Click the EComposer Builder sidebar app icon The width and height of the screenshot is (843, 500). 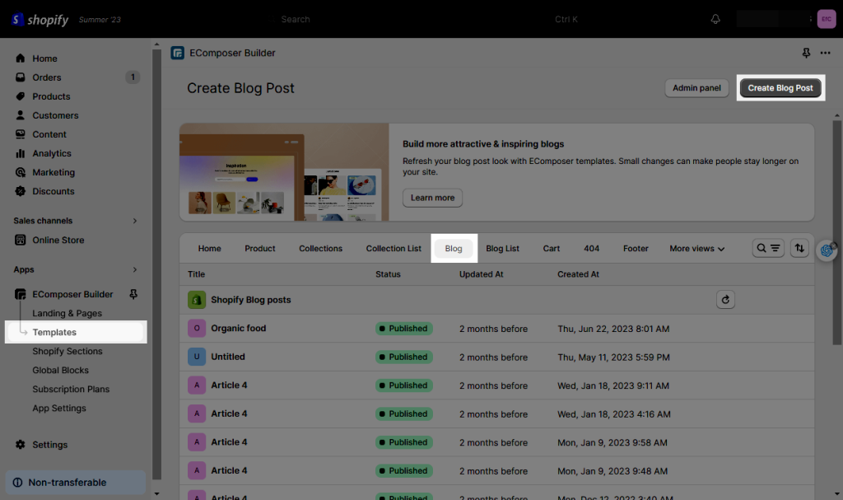pyautogui.click(x=21, y=294)
